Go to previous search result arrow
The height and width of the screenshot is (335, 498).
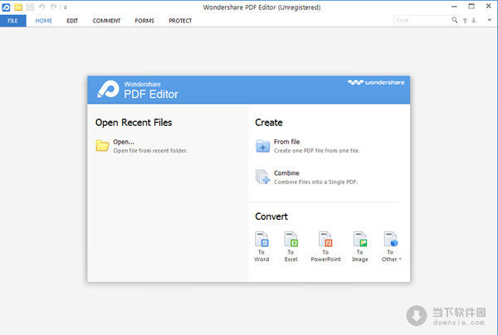(465, 21)
